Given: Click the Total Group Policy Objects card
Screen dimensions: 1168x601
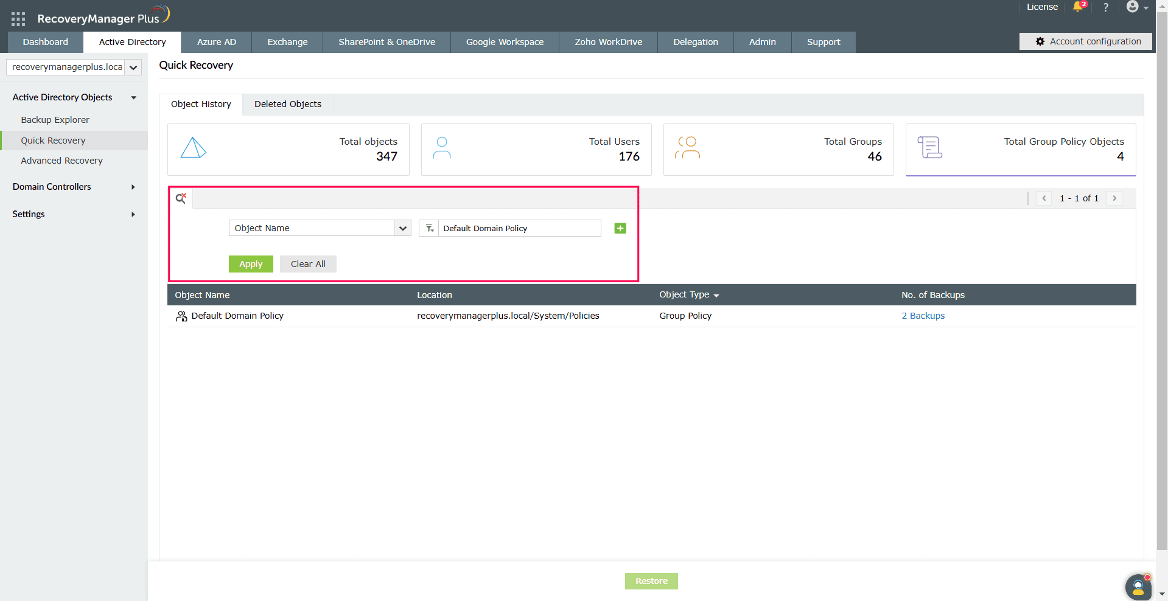Looking at the screenshot, I should tap(1021, 150).
